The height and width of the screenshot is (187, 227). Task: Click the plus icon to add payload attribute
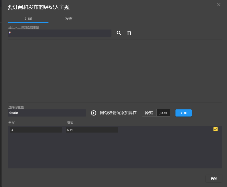tap(94, 113)
